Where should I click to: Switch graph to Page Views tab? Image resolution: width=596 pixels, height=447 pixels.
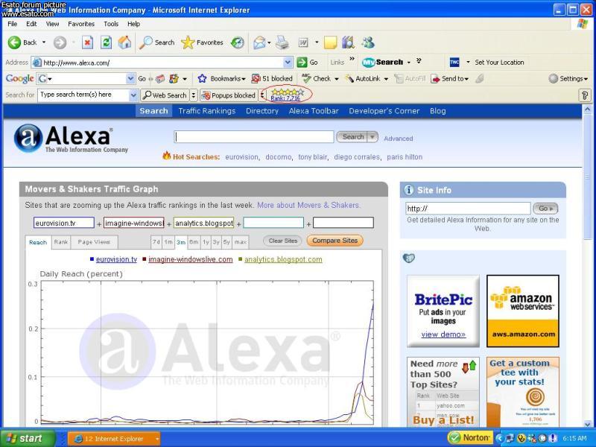point(94,241)
